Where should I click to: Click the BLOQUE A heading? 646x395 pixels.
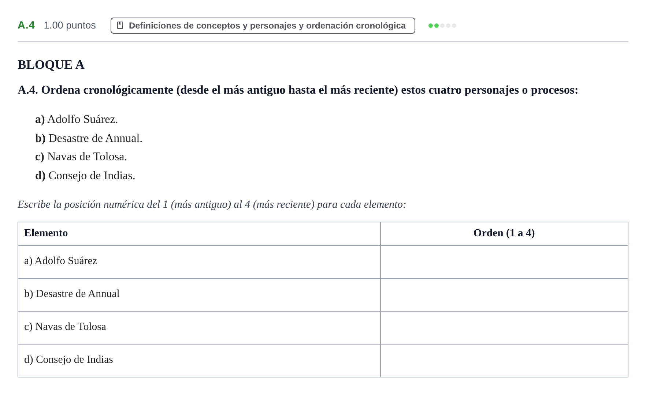51,65
